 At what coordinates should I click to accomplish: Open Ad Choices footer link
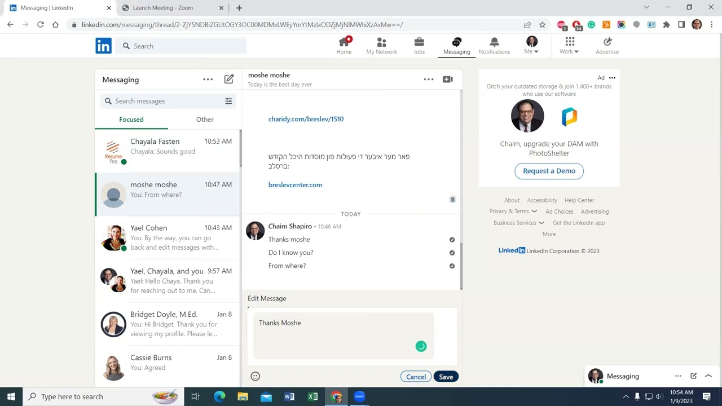coord(560,211)
